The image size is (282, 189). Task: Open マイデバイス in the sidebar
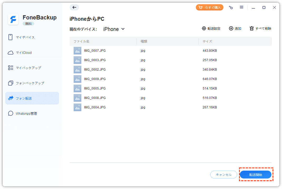[x=25, y=37]
